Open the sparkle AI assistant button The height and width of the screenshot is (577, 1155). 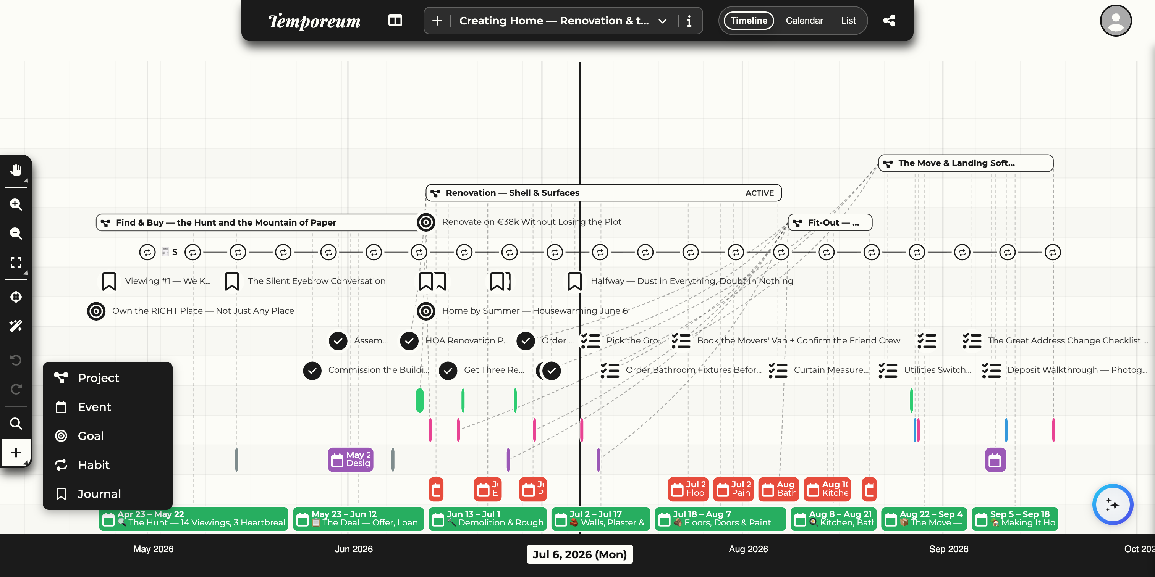[1112, 504]
